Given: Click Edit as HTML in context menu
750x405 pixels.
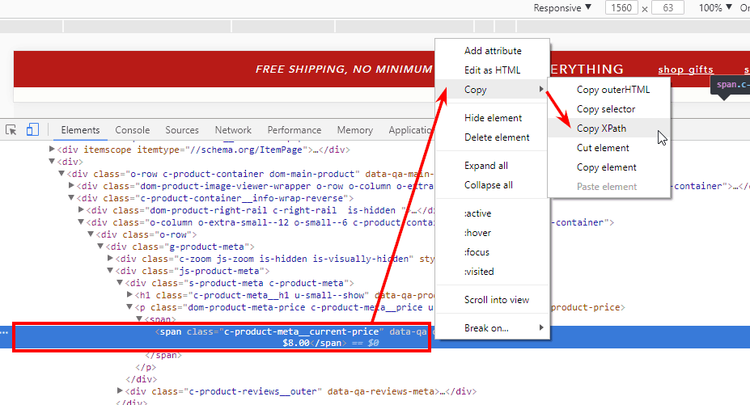Looking at the screenshot, I should 492,70.
